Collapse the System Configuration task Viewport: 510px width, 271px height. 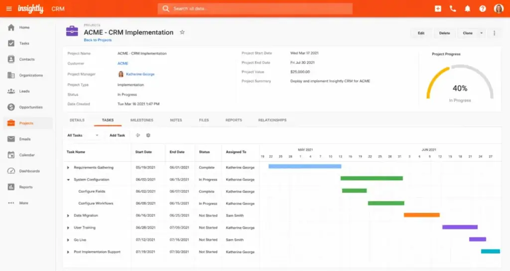(68, 180)
